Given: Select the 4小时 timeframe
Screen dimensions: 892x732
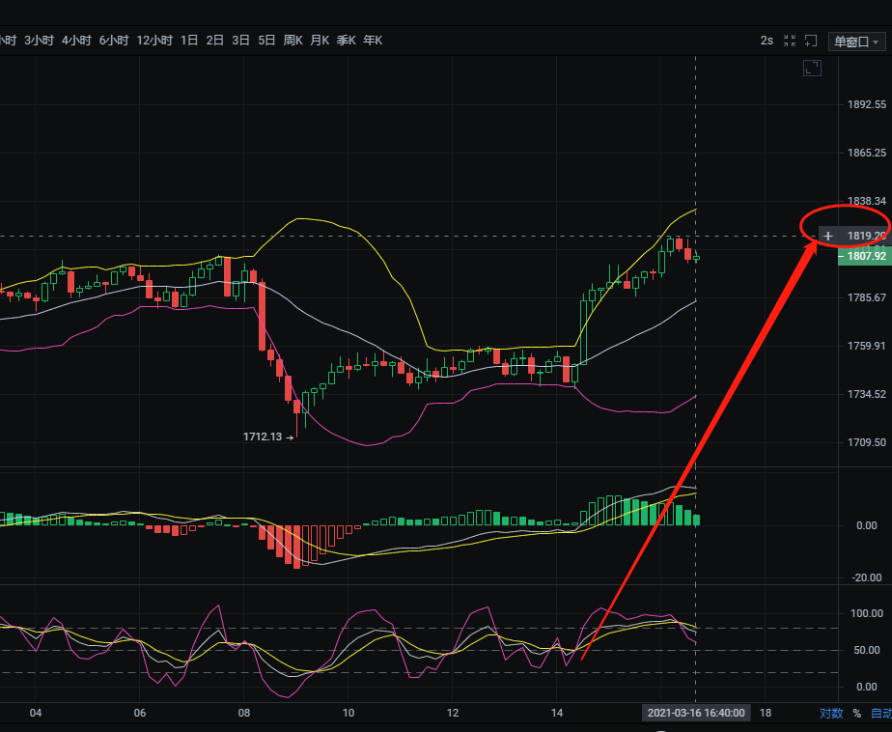Looking at the screenshot, I should [76, 41].
